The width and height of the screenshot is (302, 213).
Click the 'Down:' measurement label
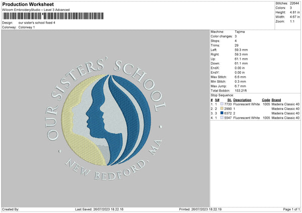pos(215,63)
